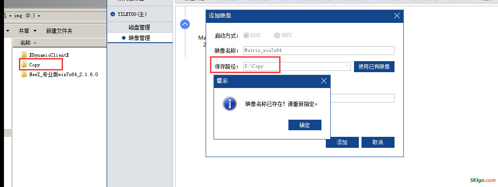Screen dimensions: 498x187
Task: Close the 提示 dialog with its X
Action: [324, 81]
